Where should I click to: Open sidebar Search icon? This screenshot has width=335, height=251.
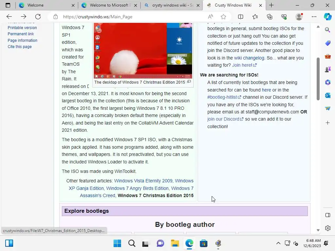(327, 30)
